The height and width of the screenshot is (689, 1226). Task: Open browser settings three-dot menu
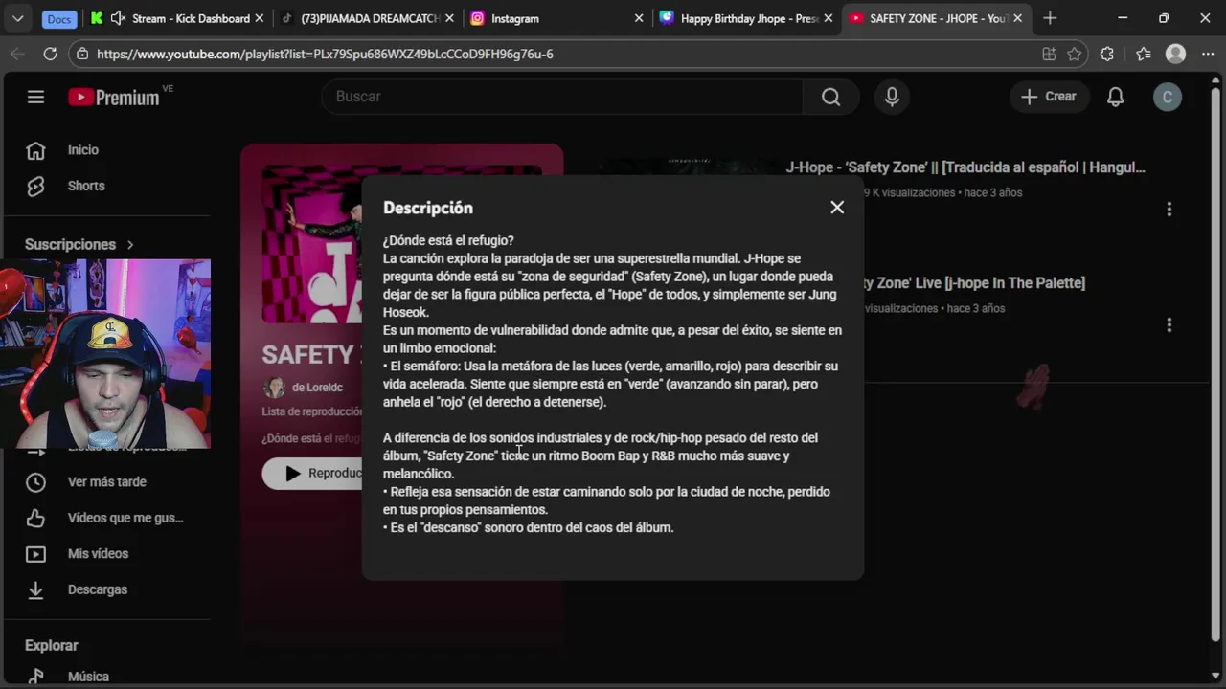pyautogui.click(x=1207, y=55)
